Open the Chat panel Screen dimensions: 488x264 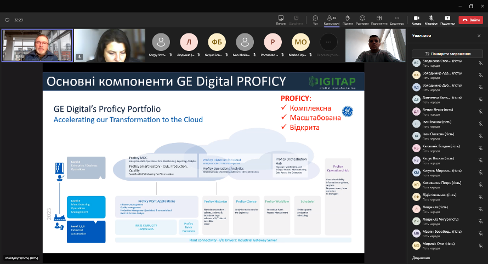point(315,20)
